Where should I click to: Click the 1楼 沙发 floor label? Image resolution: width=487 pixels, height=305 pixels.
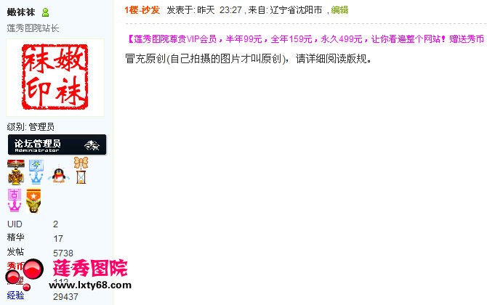tap(142, 10)
